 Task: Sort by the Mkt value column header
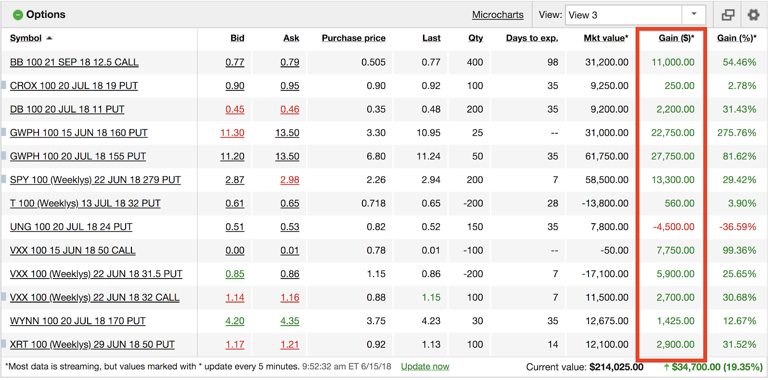(606, 38)
